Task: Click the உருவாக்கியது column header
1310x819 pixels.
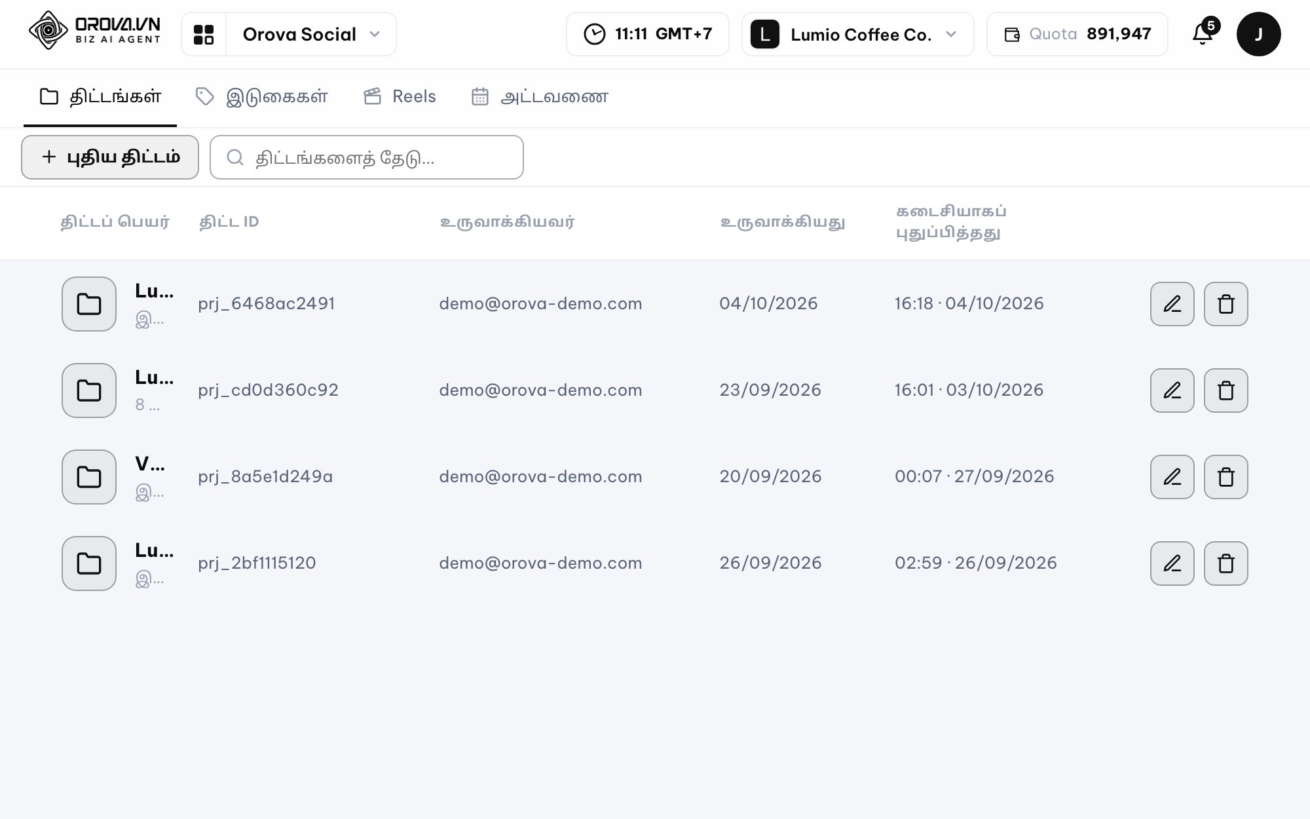Action: pos(783,222)
